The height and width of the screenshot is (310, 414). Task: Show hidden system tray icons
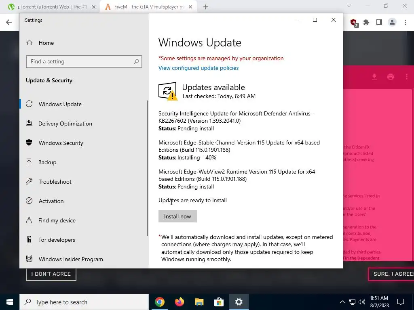click(x=342, y=302)
